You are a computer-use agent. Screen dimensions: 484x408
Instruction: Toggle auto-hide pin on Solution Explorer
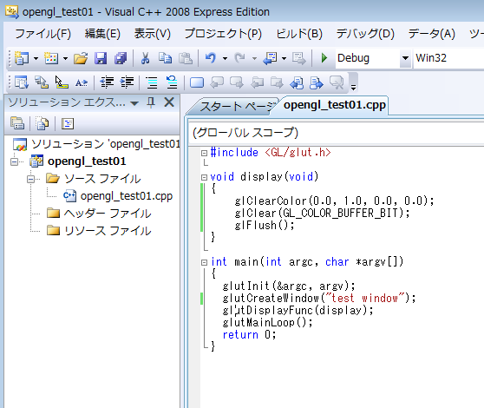coord(151,102)
